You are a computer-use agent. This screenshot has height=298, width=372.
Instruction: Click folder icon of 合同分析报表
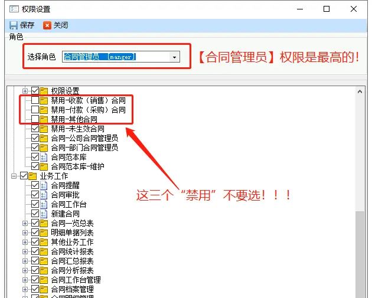[x=44, y=270]
